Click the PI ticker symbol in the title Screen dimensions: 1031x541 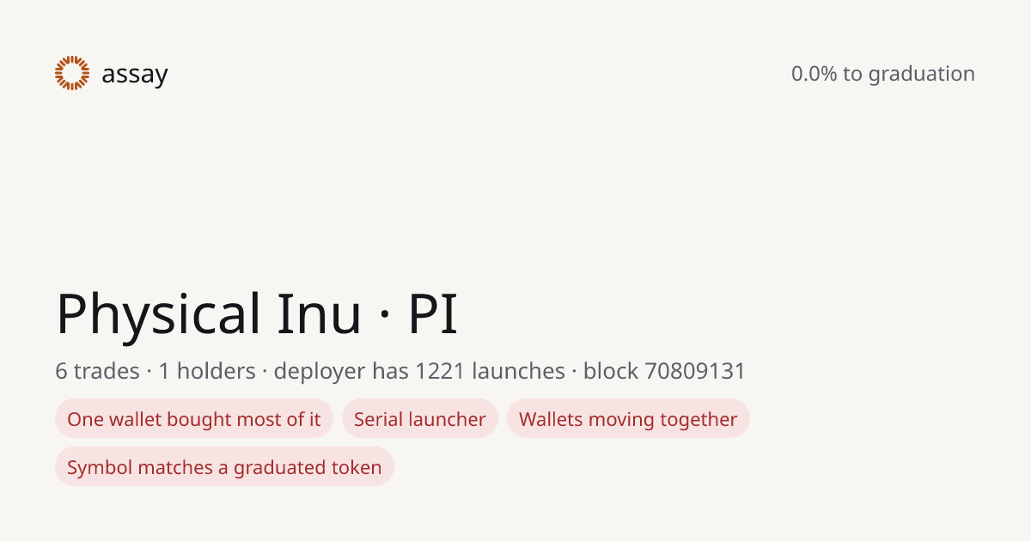(x=433, y=313)
